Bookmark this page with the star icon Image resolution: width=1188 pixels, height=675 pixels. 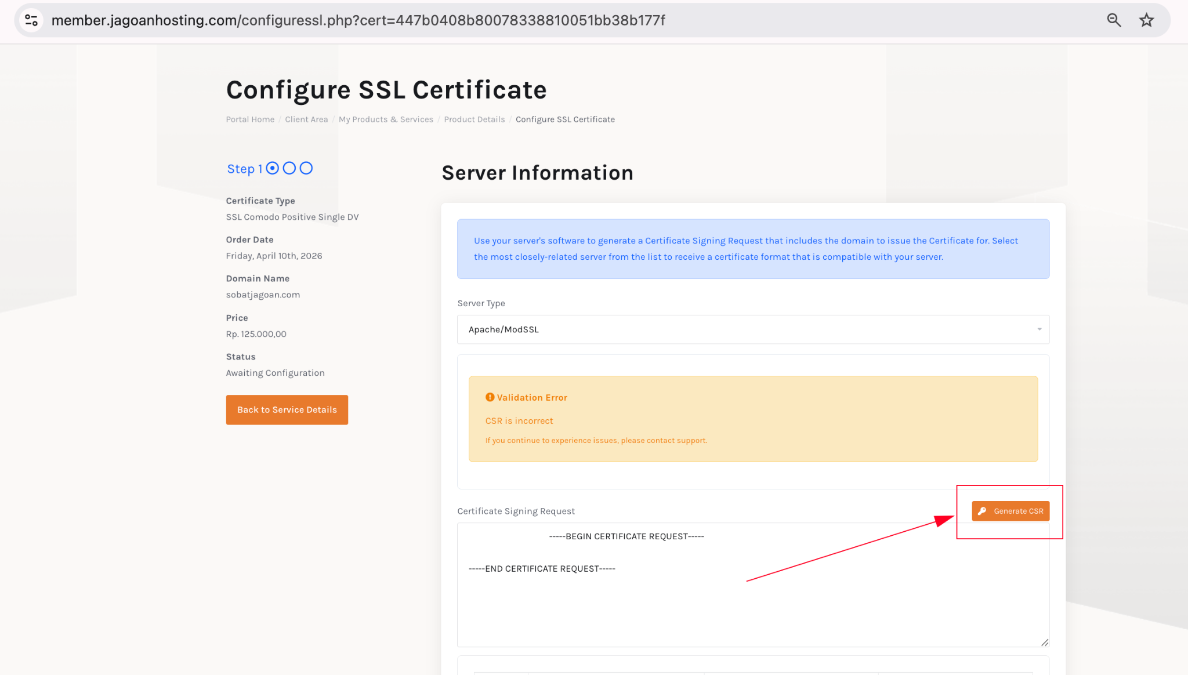pyautogui.click(x=1146, y=20)
